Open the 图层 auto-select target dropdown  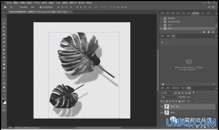tap(34, 7)
